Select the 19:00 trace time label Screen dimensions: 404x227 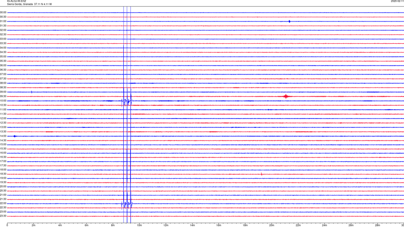tap(3, 178)
